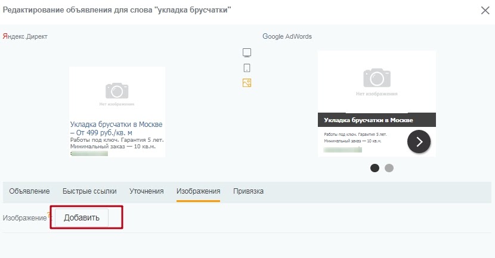Click the round next-arrow button in AdWords preview

419,141
